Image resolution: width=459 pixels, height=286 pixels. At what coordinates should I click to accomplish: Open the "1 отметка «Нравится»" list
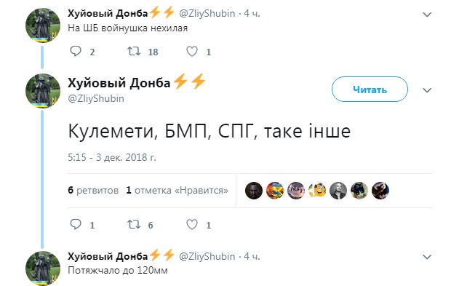coord(177,190)
